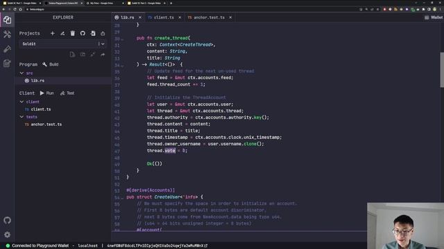Screen dimensions: 444x249
Task: Create a new file icon
Action: (72, 54)
